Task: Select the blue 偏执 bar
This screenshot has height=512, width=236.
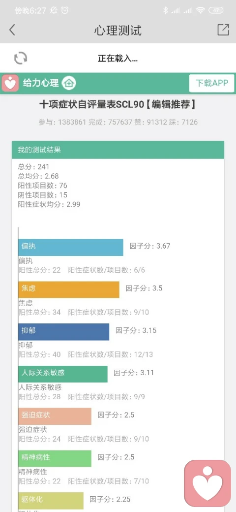Action: coord(71,247)
